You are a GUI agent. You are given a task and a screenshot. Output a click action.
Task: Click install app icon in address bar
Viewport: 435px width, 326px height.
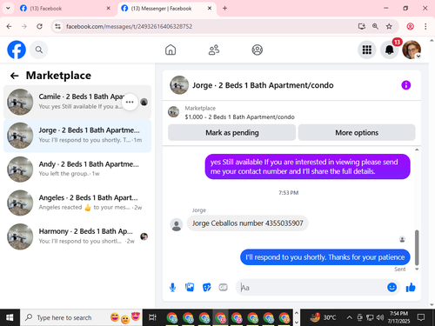[361, 26]
